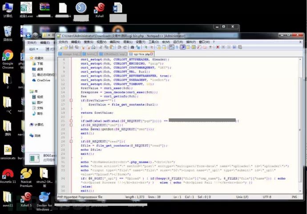307x214 pixels.
Task: Click Explorer back navigation button
Action: (28, 35)
